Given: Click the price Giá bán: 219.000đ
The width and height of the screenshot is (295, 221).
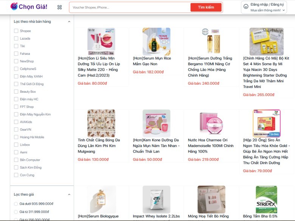Looking at the screenshot, I should pyautogui.click(x=203, y=160).
